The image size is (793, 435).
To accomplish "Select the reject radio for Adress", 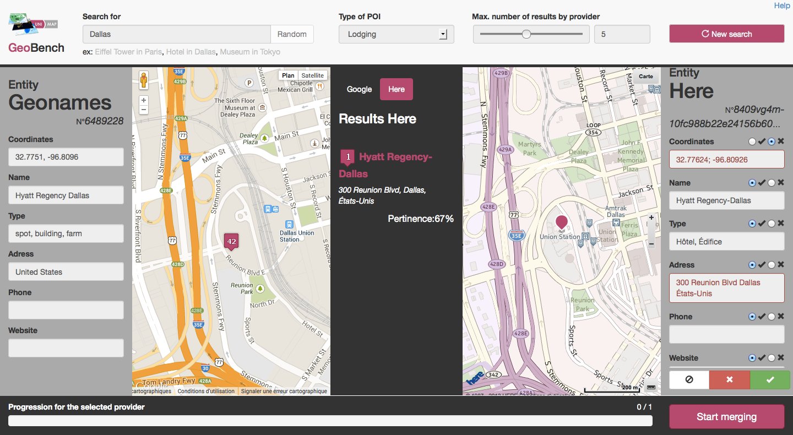I will [x=772, y=265].
